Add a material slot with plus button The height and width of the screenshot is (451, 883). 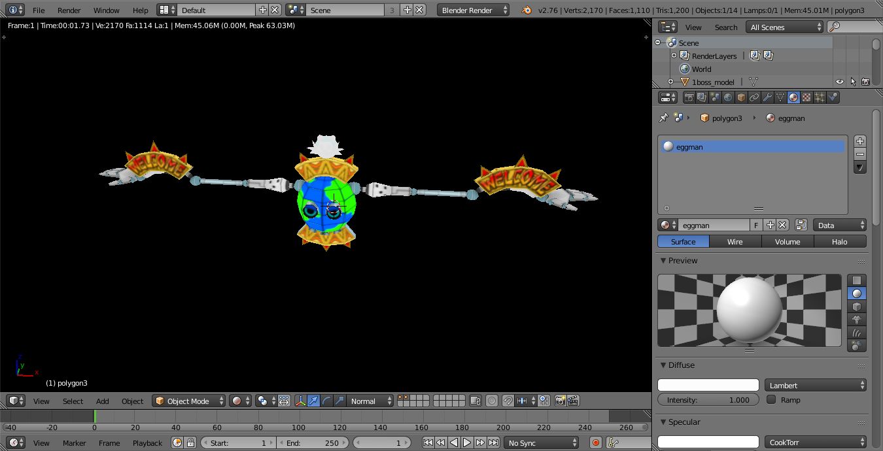tap(860, 141)
